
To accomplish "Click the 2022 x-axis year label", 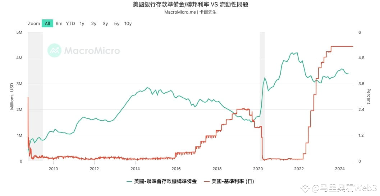I will point(299,169).
